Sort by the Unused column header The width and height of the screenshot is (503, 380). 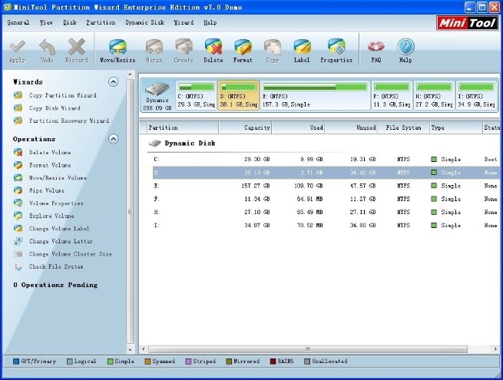point(351,127)
